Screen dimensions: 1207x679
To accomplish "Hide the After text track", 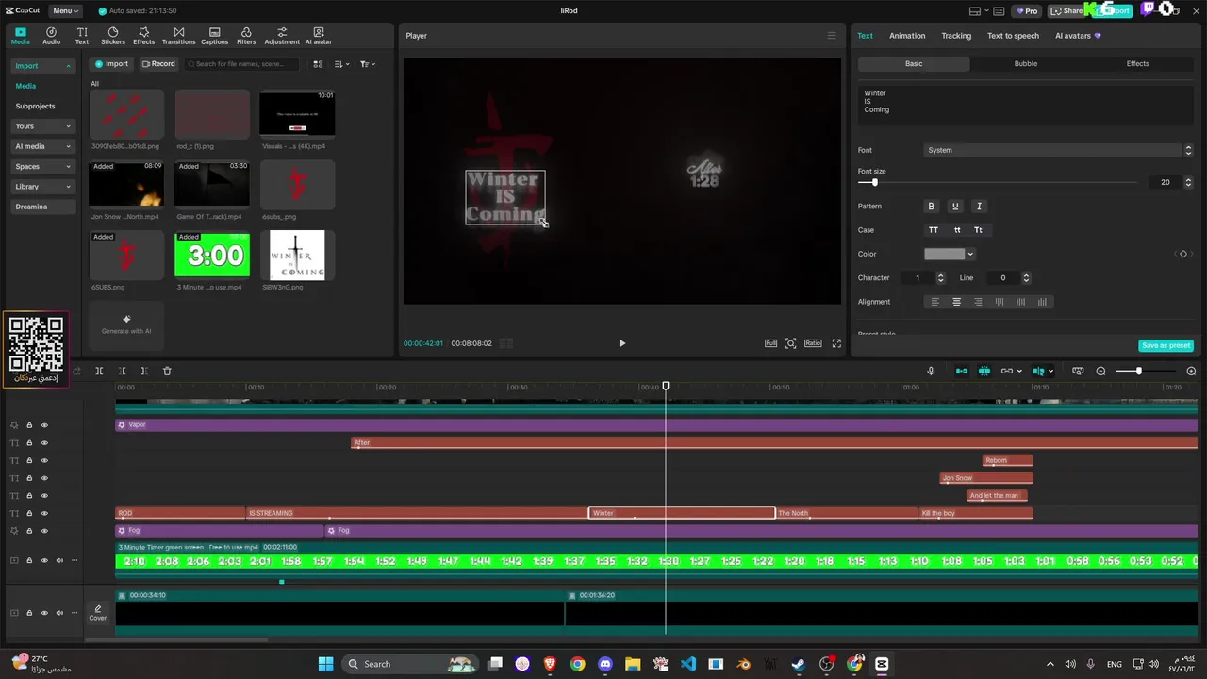I will click(43, 443).
